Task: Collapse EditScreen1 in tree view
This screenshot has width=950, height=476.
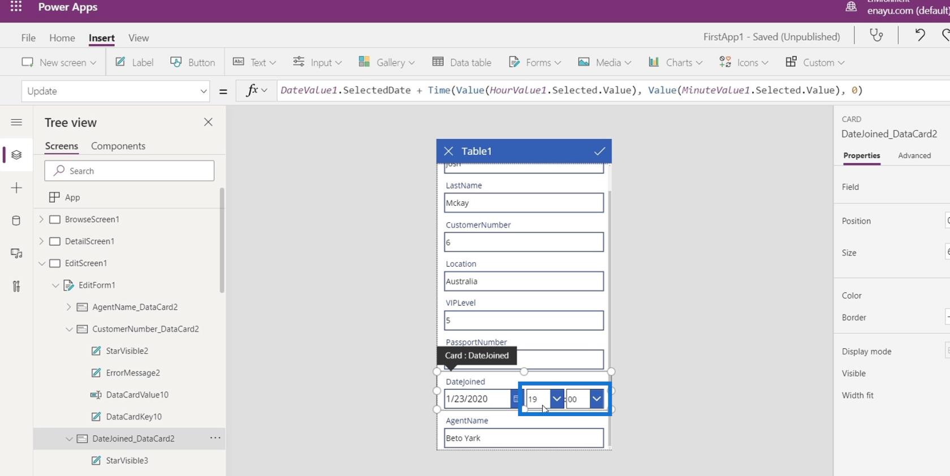Action: [41, 263]
